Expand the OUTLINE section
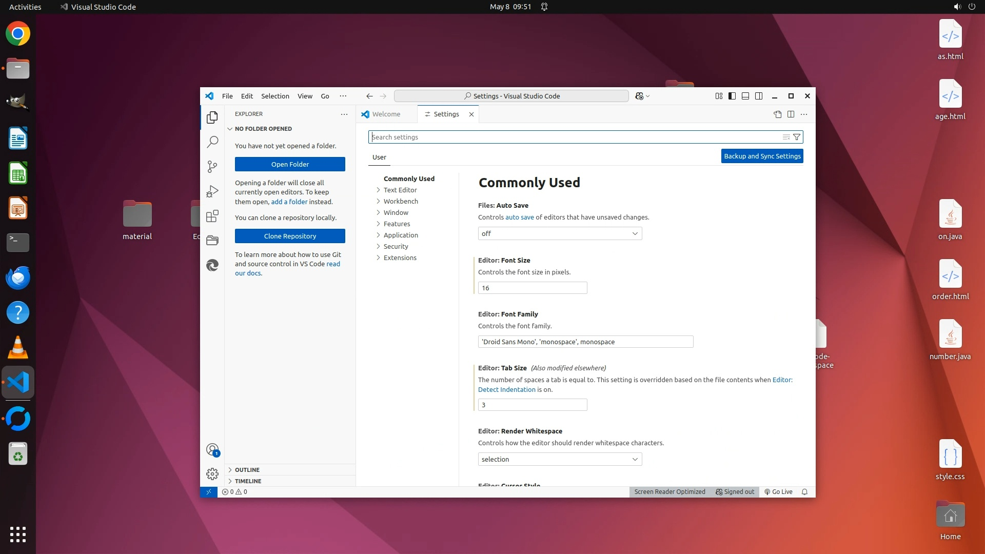 [x=247, y=469]
